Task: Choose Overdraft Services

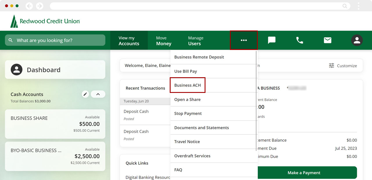Action: tap(213, 156)
